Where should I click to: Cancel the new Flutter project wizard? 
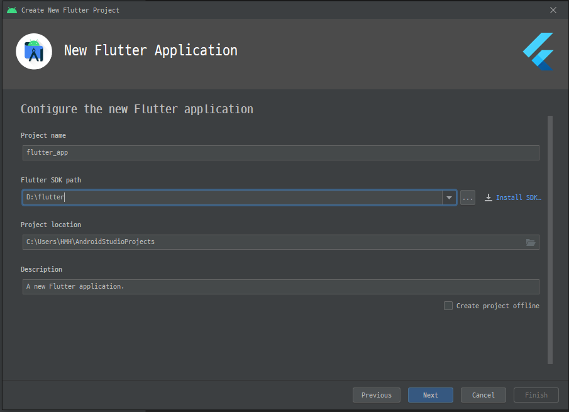click(x=483, y=395)
